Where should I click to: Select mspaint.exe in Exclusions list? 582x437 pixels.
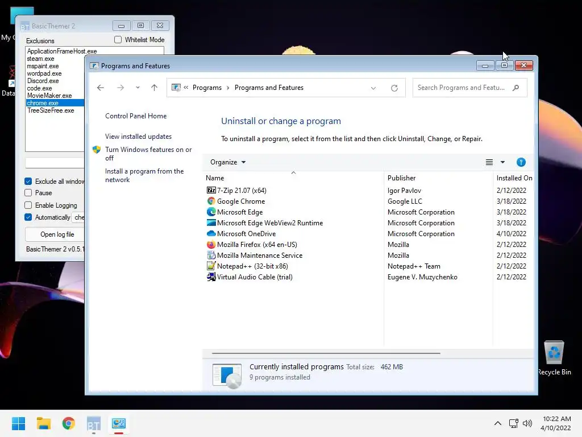point(55,66)
